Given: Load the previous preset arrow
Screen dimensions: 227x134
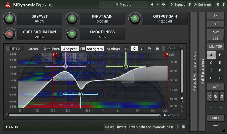Looking at the screenshot, I should tap(152, 5).
